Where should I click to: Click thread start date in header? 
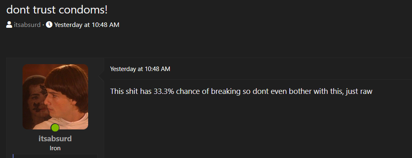87,25
